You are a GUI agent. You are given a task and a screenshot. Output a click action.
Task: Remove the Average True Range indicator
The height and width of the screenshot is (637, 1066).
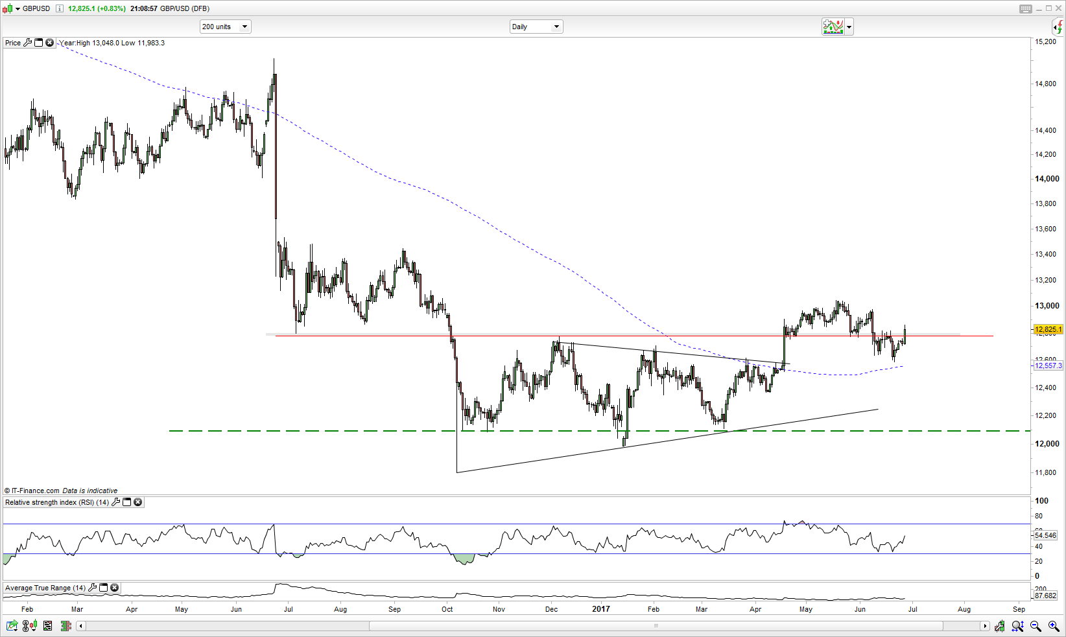tap(115, 588)
